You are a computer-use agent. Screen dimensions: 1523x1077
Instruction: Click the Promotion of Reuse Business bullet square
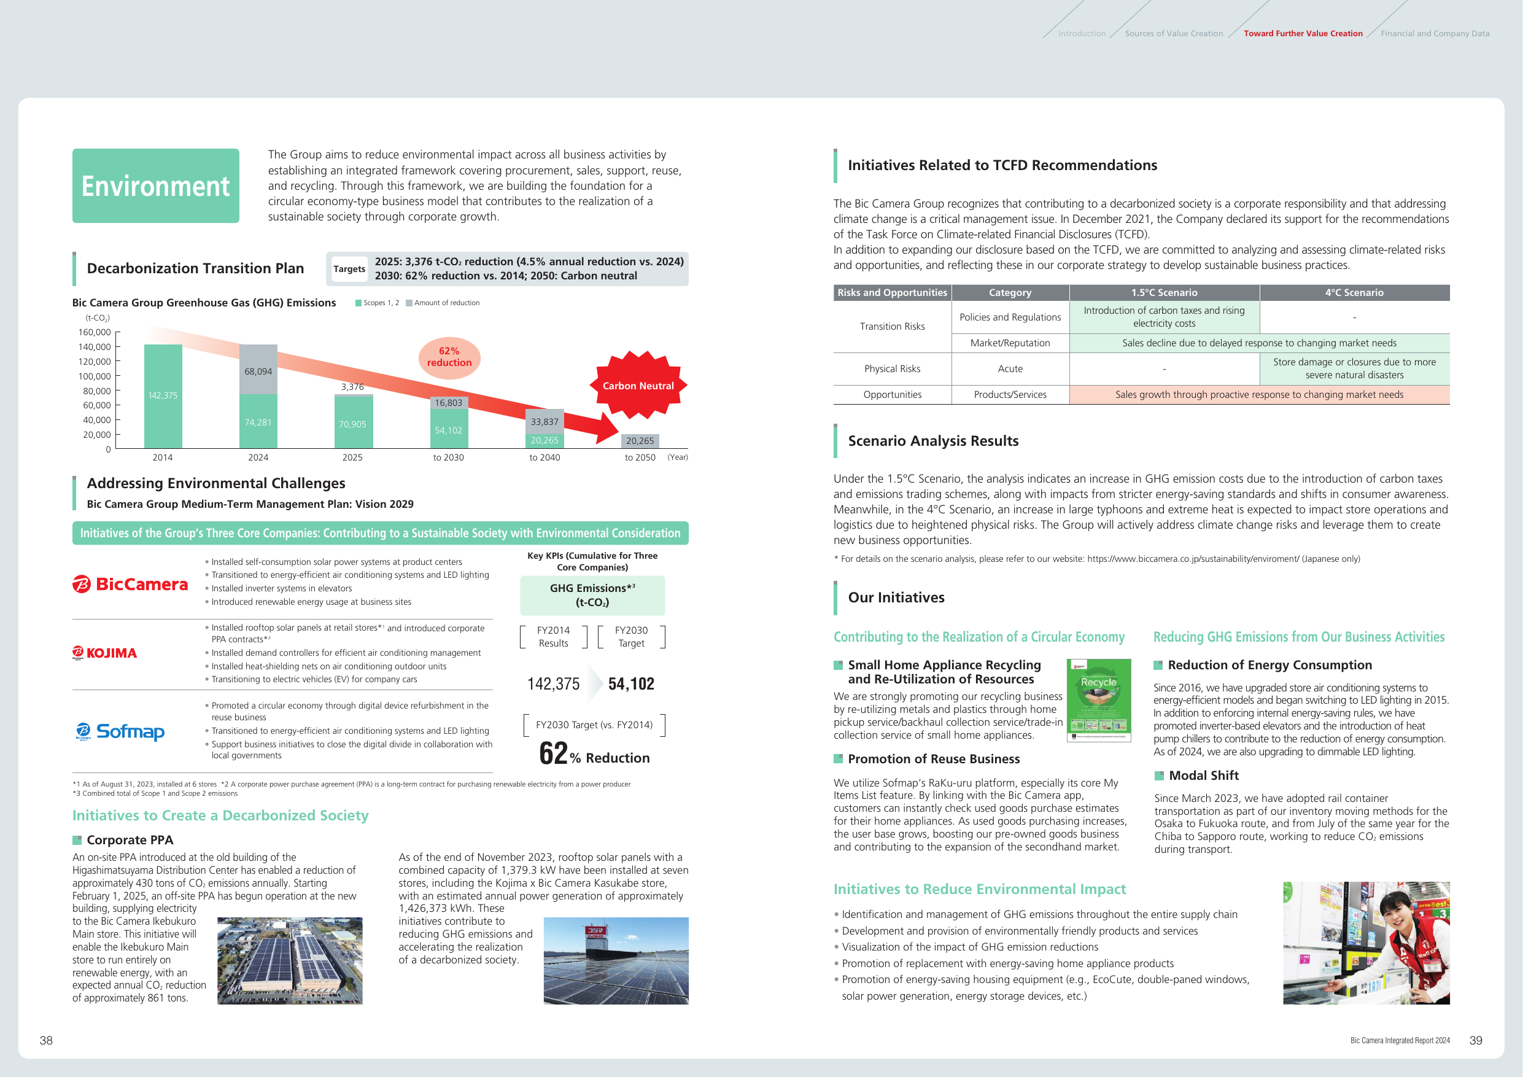pyautogui.click(x=839, y=758)
